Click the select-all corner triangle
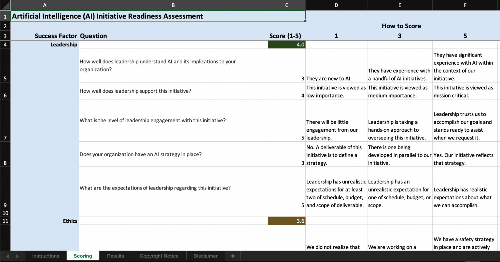The image size is (500, 262). [x=5, y=5]
